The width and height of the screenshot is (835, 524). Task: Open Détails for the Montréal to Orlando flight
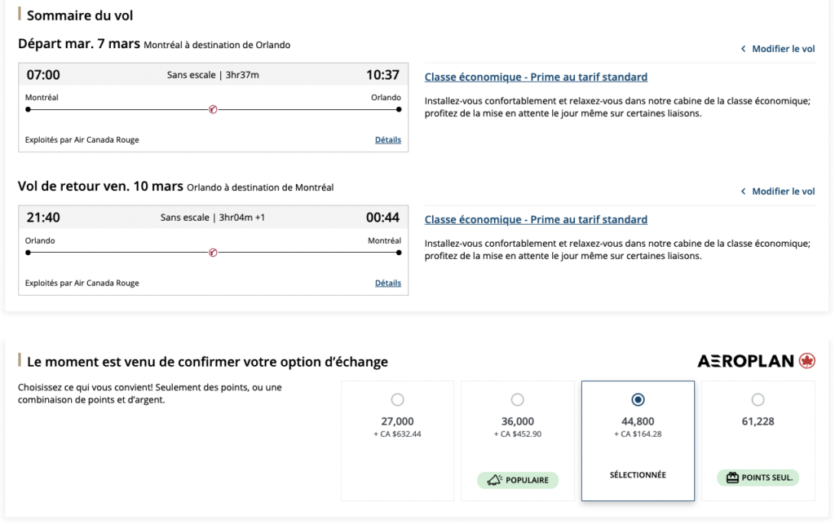[388, 140]
